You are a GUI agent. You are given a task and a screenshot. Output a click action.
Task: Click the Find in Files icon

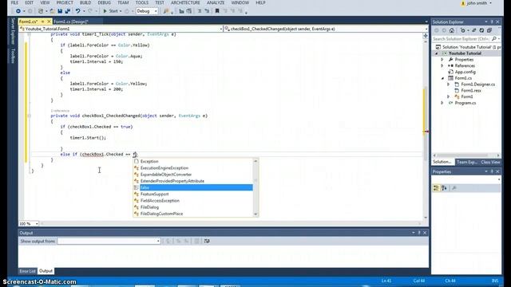click(166, 11)
